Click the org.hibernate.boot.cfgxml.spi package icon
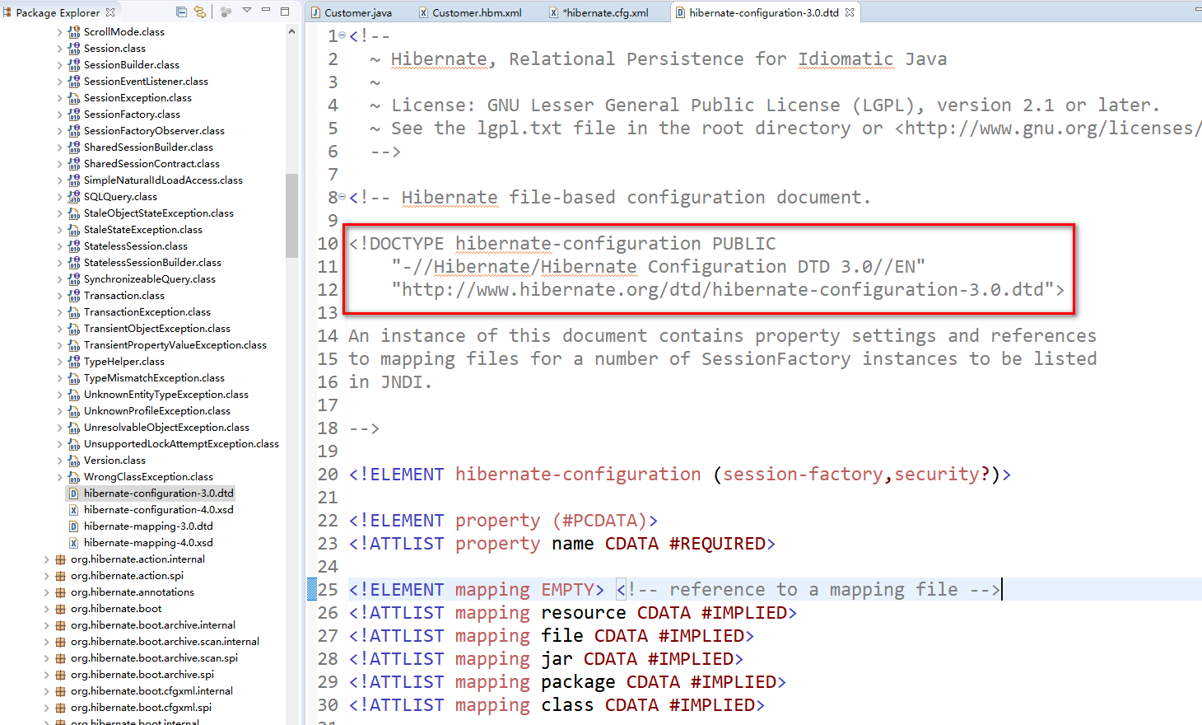Viewport: 1202px width, 725px height. click(x=60, y=708)
